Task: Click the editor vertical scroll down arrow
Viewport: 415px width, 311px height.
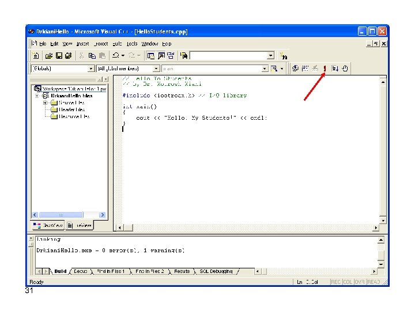Action: [x=383, y=220]
